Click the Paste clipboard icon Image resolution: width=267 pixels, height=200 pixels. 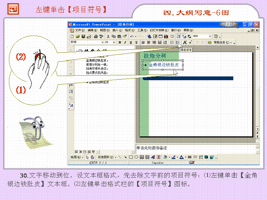(x=119, y=36)
